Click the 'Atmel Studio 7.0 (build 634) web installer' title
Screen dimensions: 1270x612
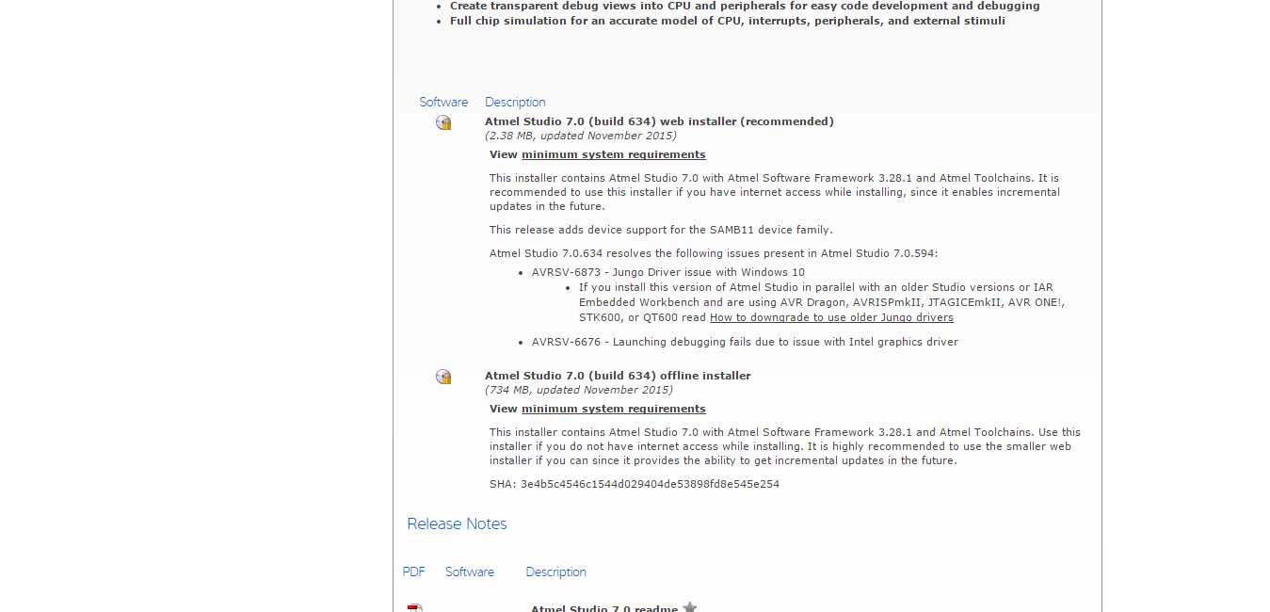click(659, 121)
